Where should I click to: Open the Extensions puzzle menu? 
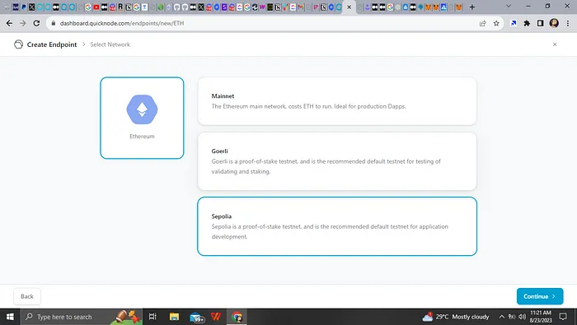point(527,23)
